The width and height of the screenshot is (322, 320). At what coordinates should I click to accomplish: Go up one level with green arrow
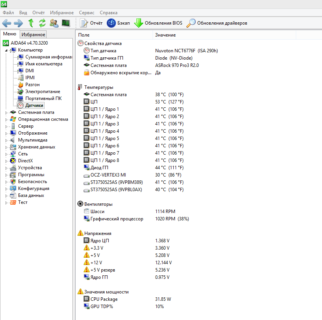point(31,23)
